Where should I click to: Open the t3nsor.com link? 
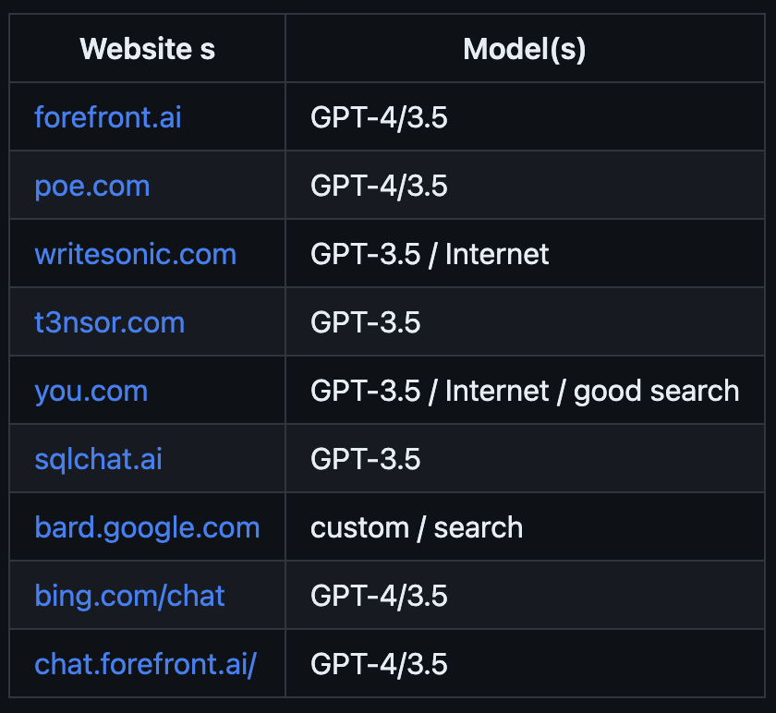(x=110, y=322)
